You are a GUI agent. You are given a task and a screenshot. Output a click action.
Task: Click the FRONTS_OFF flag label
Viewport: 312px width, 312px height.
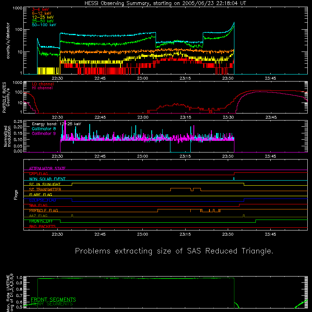(41, 221)
